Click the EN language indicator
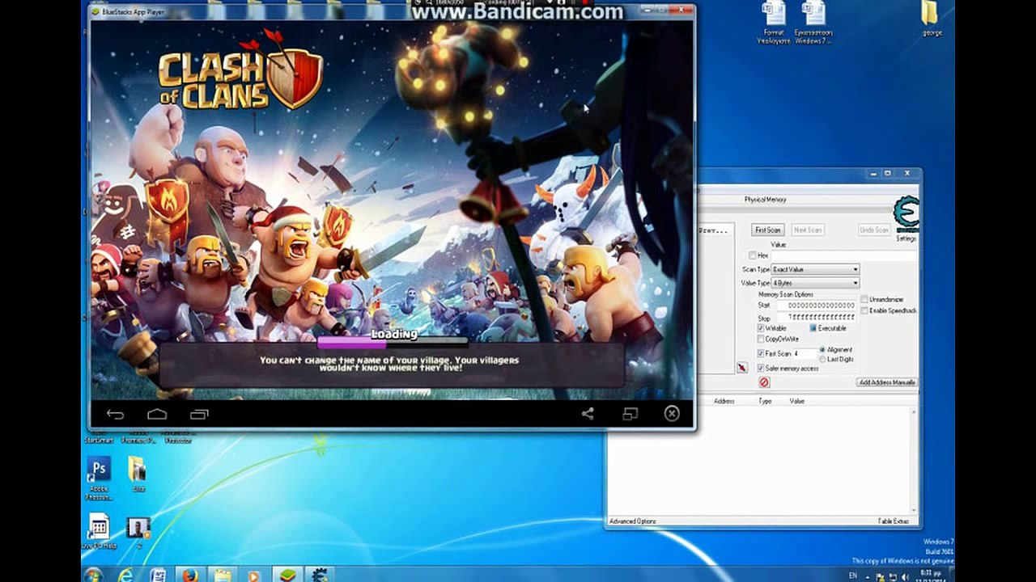 (x=852, y=576)
